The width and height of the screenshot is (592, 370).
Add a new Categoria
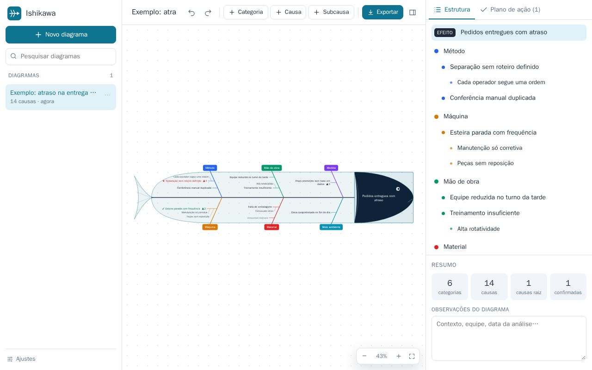pos(246,12)
